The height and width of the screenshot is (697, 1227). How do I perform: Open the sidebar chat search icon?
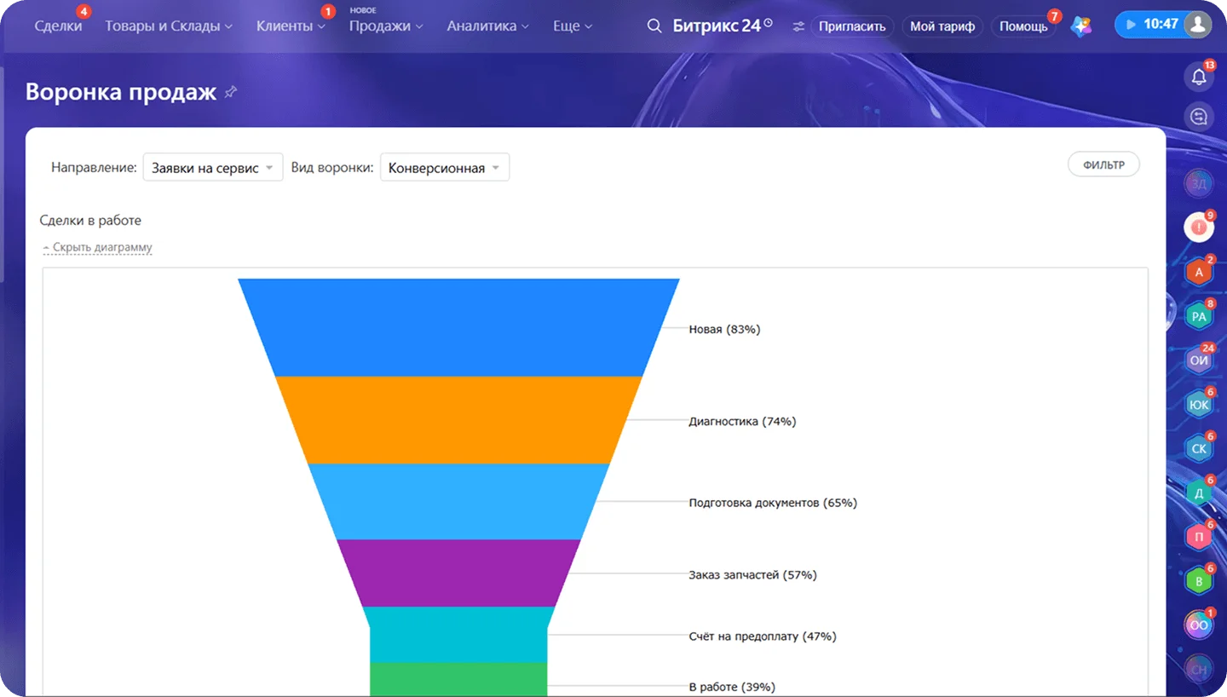(1199, 116)
